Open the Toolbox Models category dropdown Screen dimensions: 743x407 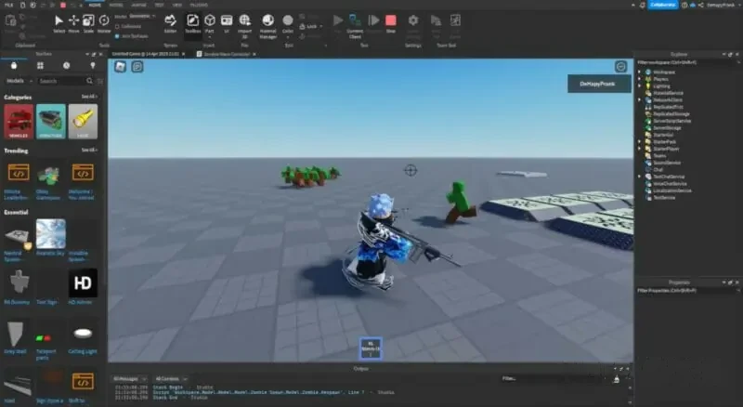[x=19, y=81]
